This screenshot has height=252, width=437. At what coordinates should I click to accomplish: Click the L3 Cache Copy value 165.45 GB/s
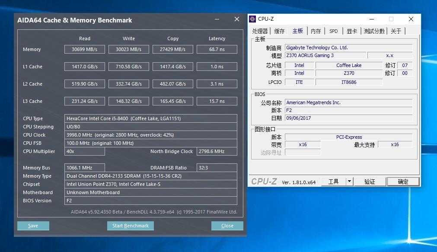172,101
